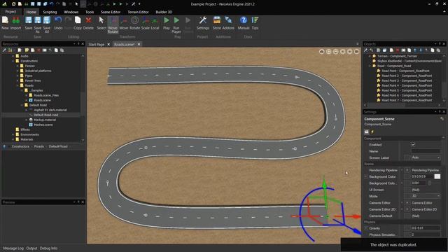Screen dimensions: 448x252
Task: Open the Message Log bottom tab
Action: click(x=13, y=248)
